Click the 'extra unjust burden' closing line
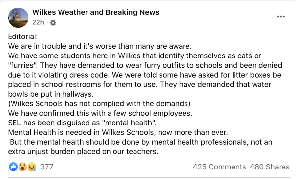296x179 pixels. 83,151
